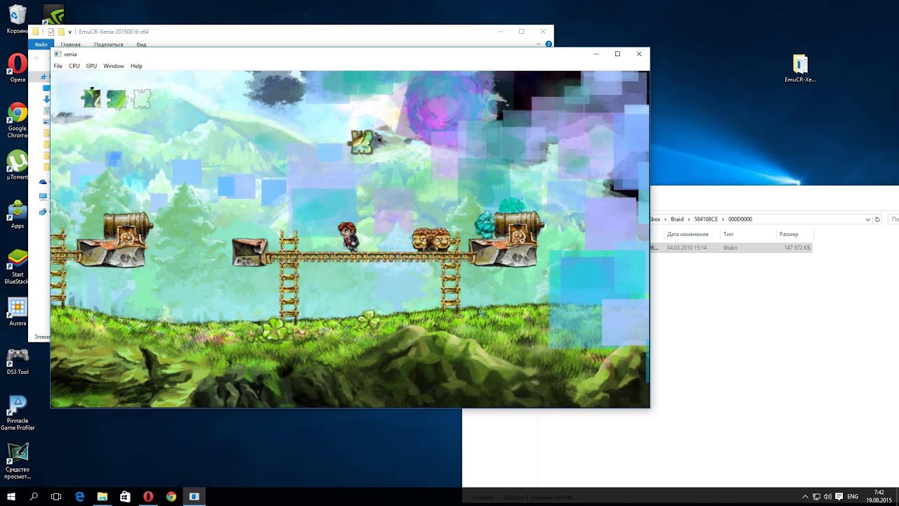Screen dimensions: 899x506
Task: Open Start BlueStacks desktop shortcut
Action: coord(18,267)
